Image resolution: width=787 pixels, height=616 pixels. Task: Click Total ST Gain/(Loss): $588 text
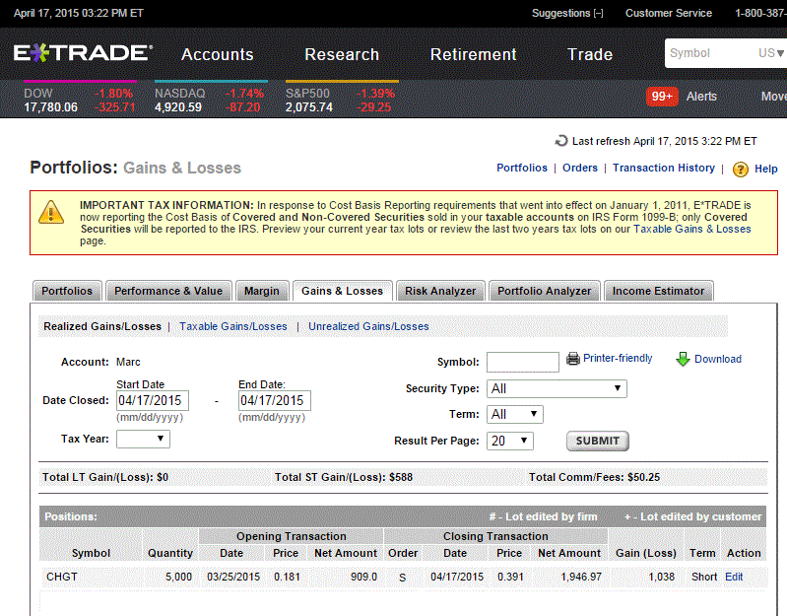344,477
